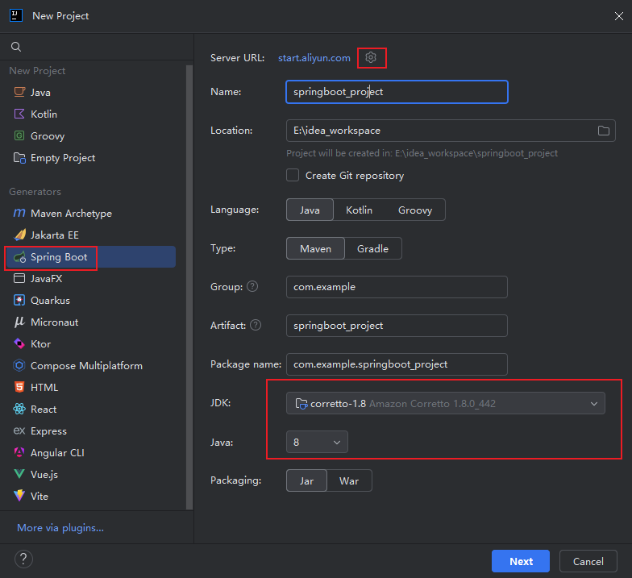Focus the Name input field
Viewport: 632px width, 578px height.
(397, 92)
